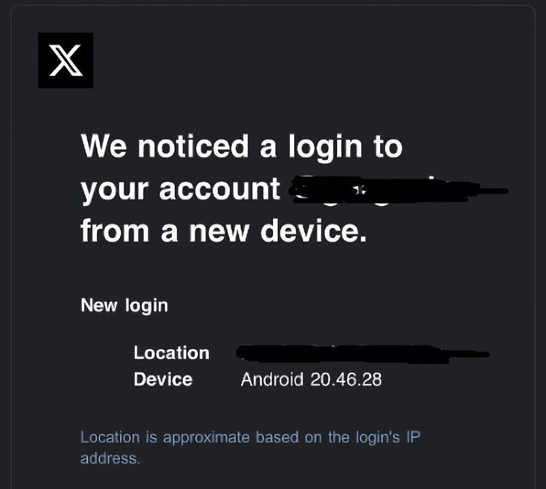Click the redacted account handle in heading
The width and height of the screenshot is (546, 489).
coord(400,190)
